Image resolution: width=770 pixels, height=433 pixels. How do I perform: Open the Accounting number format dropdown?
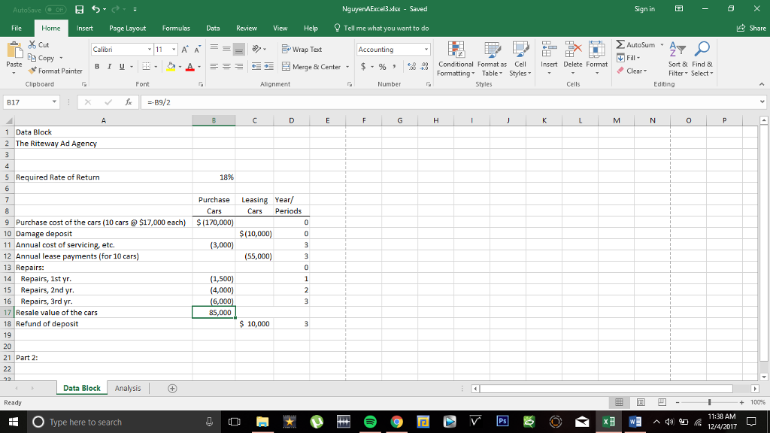[x=426, y=50]
